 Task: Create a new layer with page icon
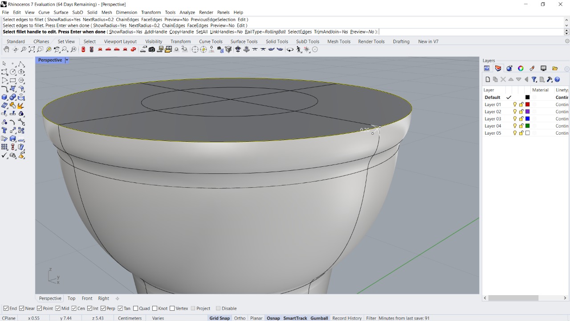(488, 79)
